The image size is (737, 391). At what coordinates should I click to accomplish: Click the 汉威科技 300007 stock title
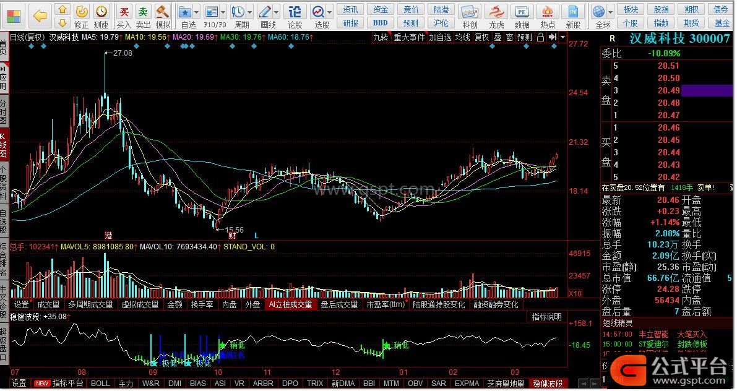pyautogui.click(x=679, y=38)
